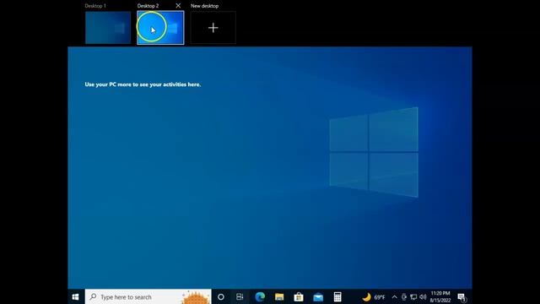Open the clock and date flyout

[x=440, y=296]
